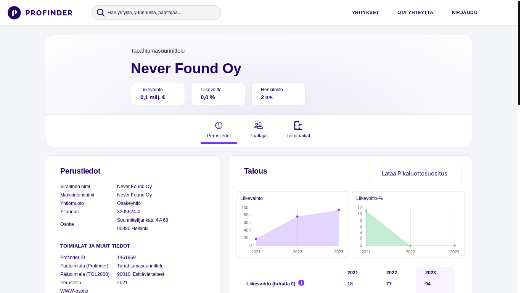521x293 pixels.
Task: Click the 2022 revenue value 77
Action: (389, 284)
